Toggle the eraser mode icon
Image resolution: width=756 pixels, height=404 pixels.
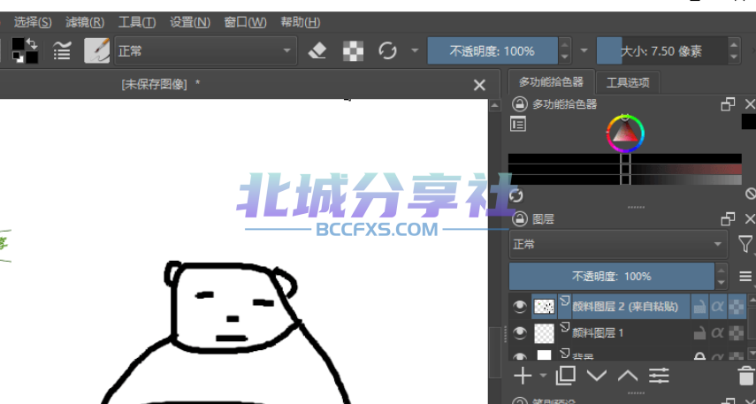pos(317,50)
